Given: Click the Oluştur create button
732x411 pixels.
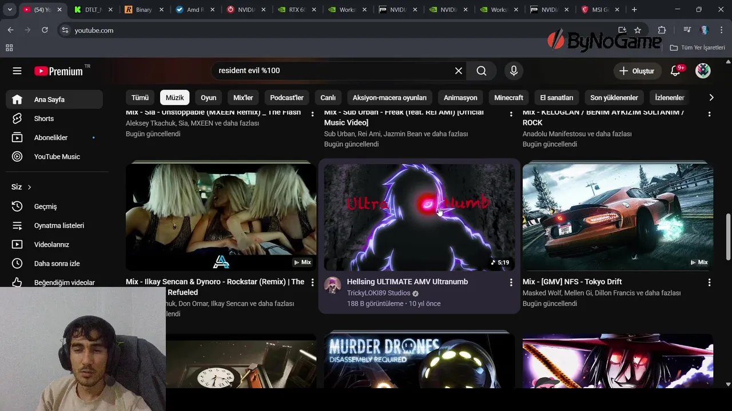Looking at the screenshot, I should coord(636,71).
